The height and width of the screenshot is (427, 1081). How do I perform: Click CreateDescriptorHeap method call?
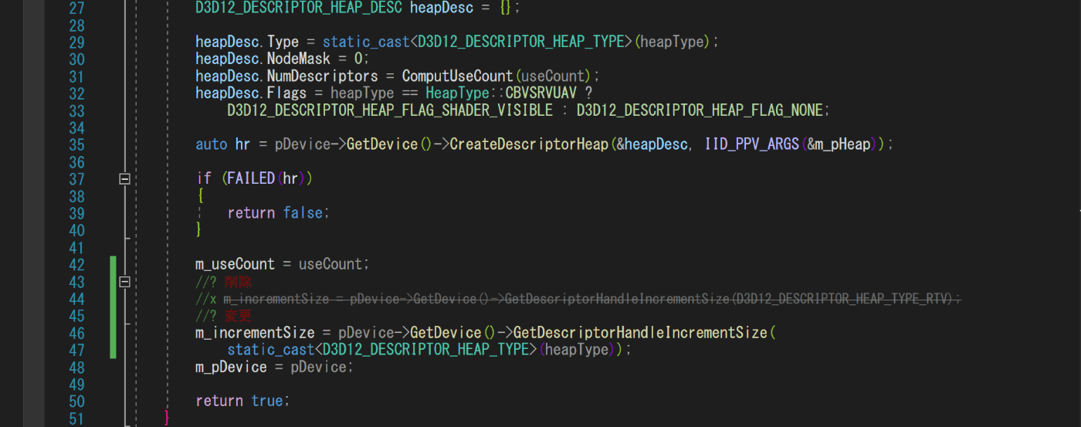tap(529, 144)
